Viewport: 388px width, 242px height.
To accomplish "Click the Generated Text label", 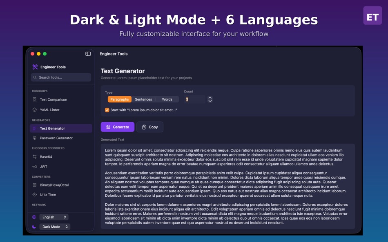I will pyautogui.click(x=112, y=139).
